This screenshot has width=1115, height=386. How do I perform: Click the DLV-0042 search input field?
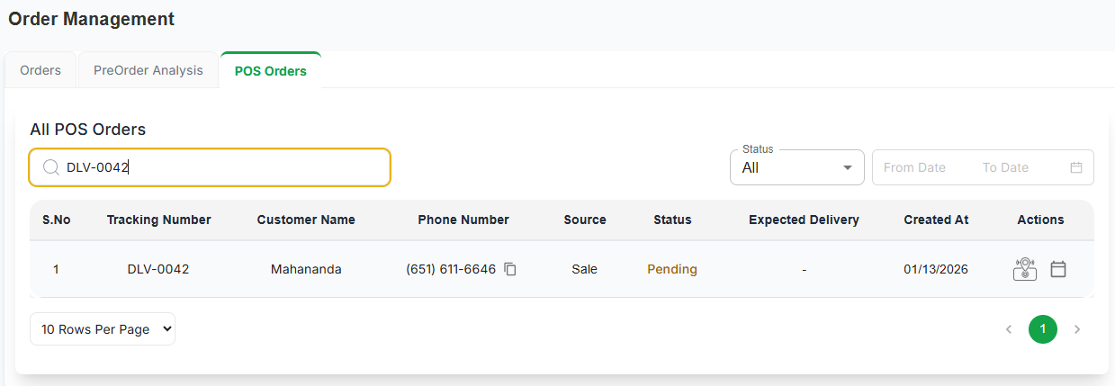point(225,167)
